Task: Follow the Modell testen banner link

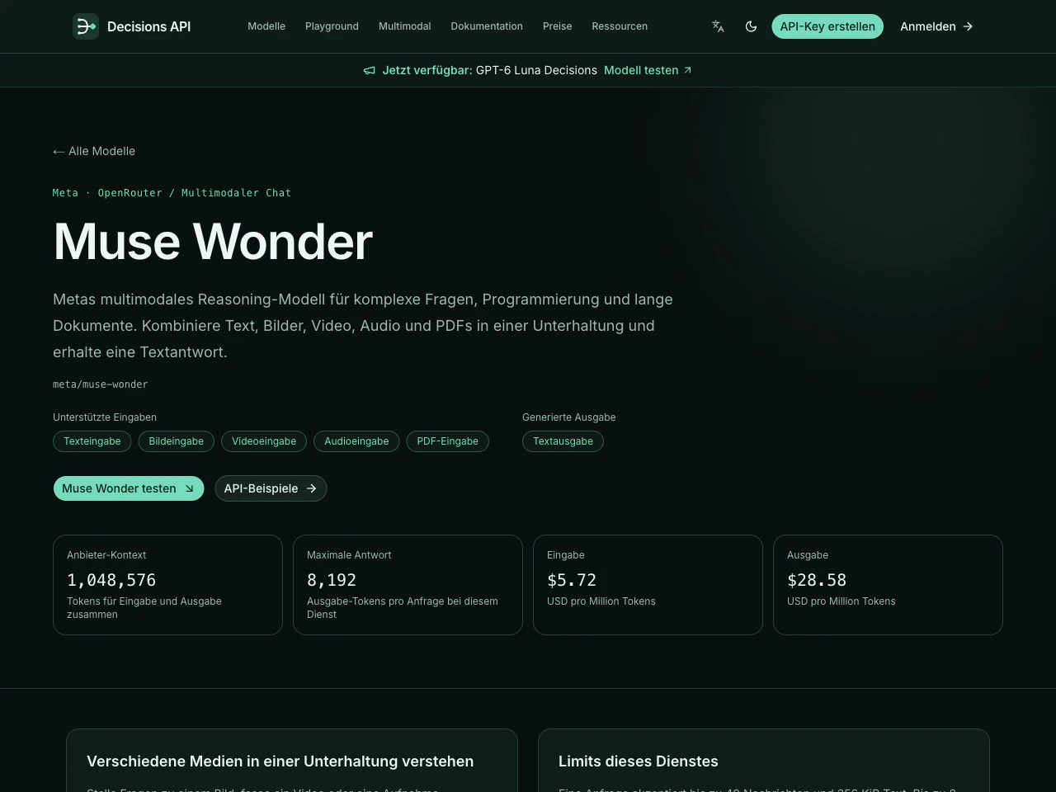Action: point(648,70)
